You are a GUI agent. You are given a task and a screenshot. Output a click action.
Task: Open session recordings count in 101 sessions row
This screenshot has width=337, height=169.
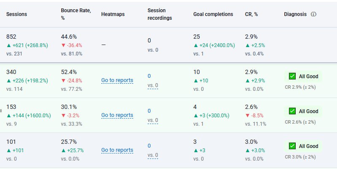pyautogui.click(x=149, y=146)
